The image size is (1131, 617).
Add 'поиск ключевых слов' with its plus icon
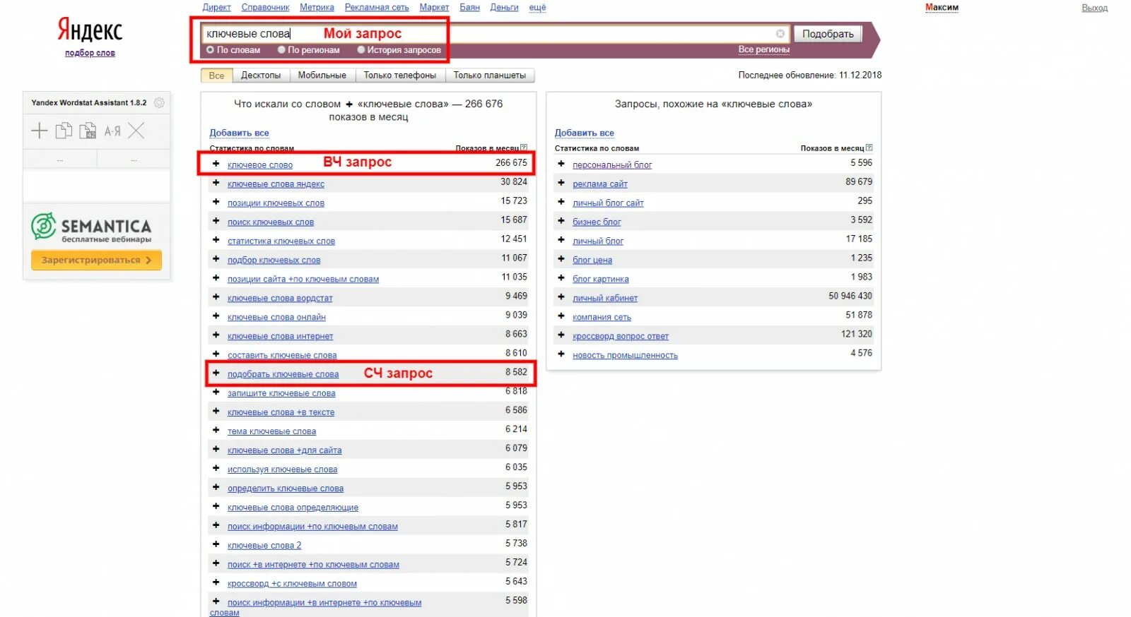pyautogui.click(x=216, y=221)
